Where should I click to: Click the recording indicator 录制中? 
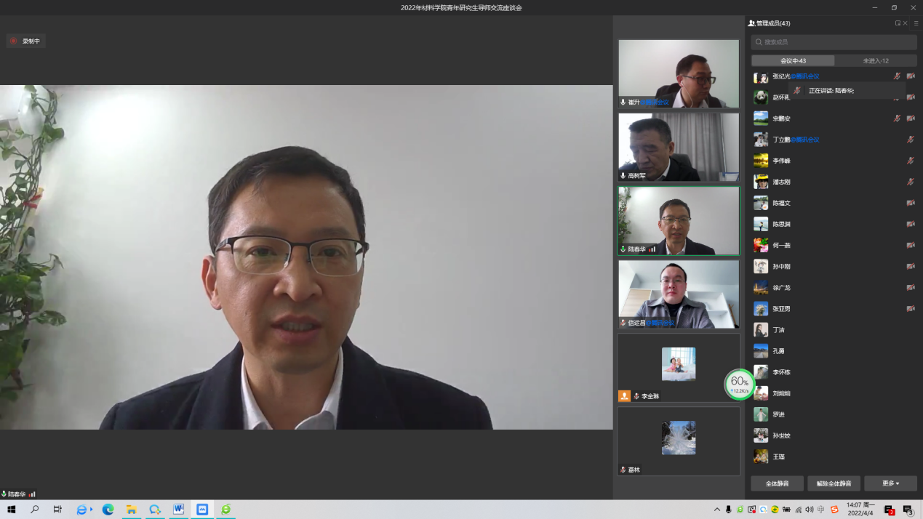pos(26,41)
